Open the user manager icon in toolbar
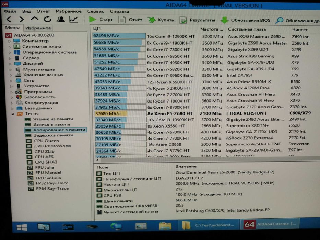The image size is (320, 240). click(61, 20)
